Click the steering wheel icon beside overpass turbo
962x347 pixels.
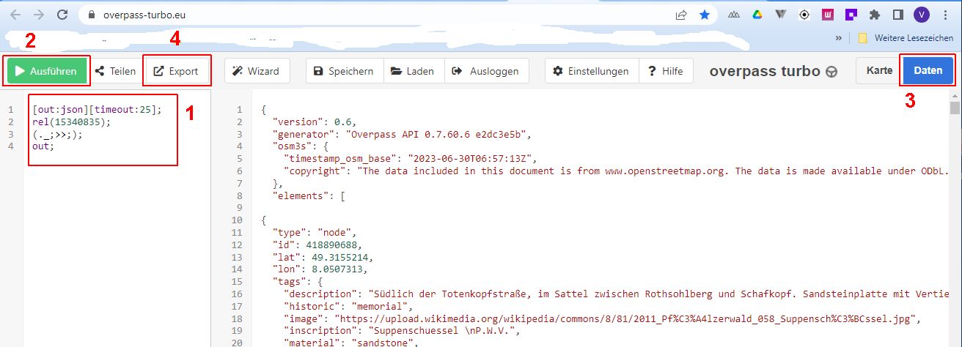[x=831, y=72]
